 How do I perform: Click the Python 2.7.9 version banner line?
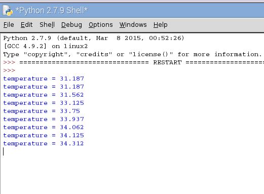tap(94, 38)
